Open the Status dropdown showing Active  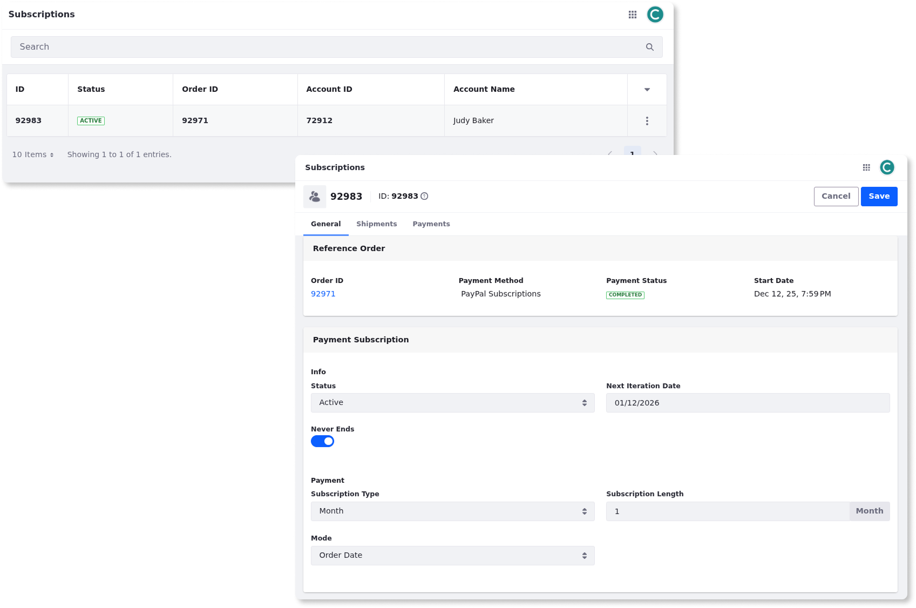(x=452, y=403)
